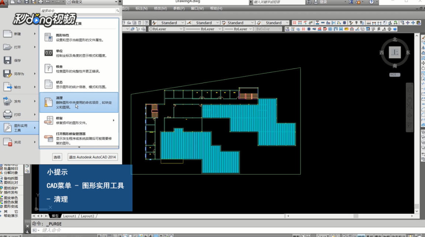Switch to the Layout2 tab
This screenshot has width=425, height=237.
(87, 216)
